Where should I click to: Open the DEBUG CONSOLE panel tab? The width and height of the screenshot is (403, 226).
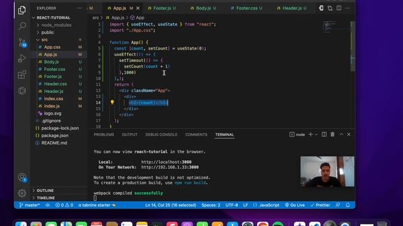[x=161, y=134]
